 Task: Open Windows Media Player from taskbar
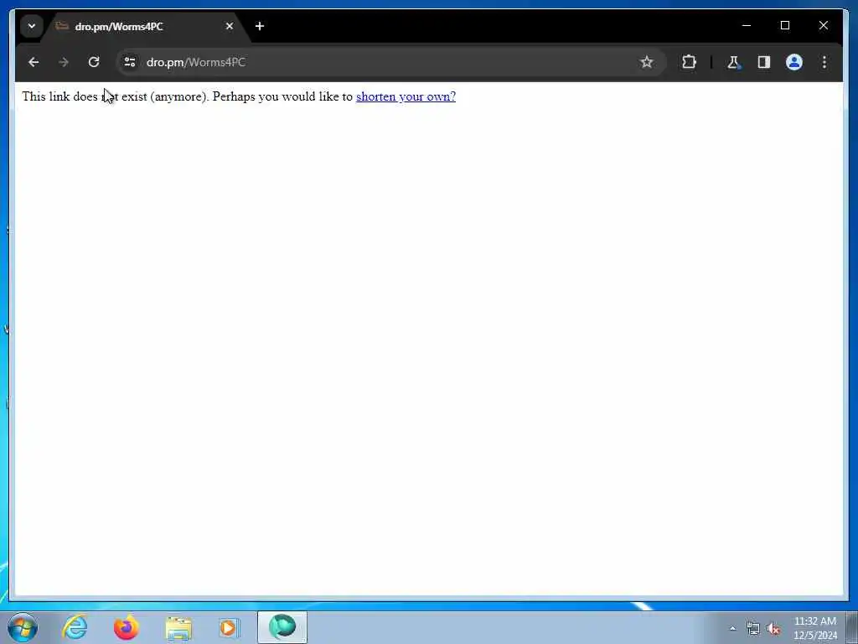[230, 627]
